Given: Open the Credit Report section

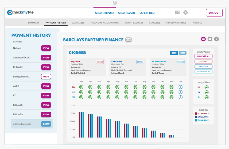Looking at the screenshot, I should tap(104, 13).
